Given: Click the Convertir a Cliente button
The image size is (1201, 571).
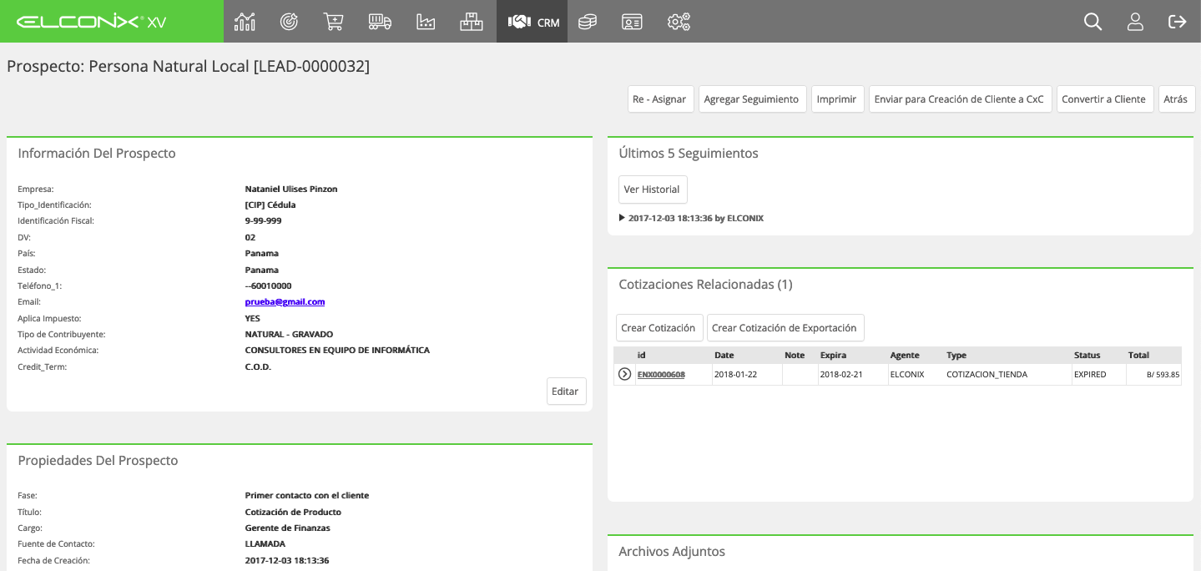Looking at the screenshot, I should (x=1105, y=99).
